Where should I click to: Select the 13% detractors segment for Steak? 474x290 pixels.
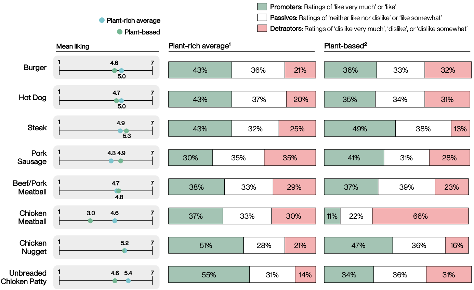pos(460,129)
